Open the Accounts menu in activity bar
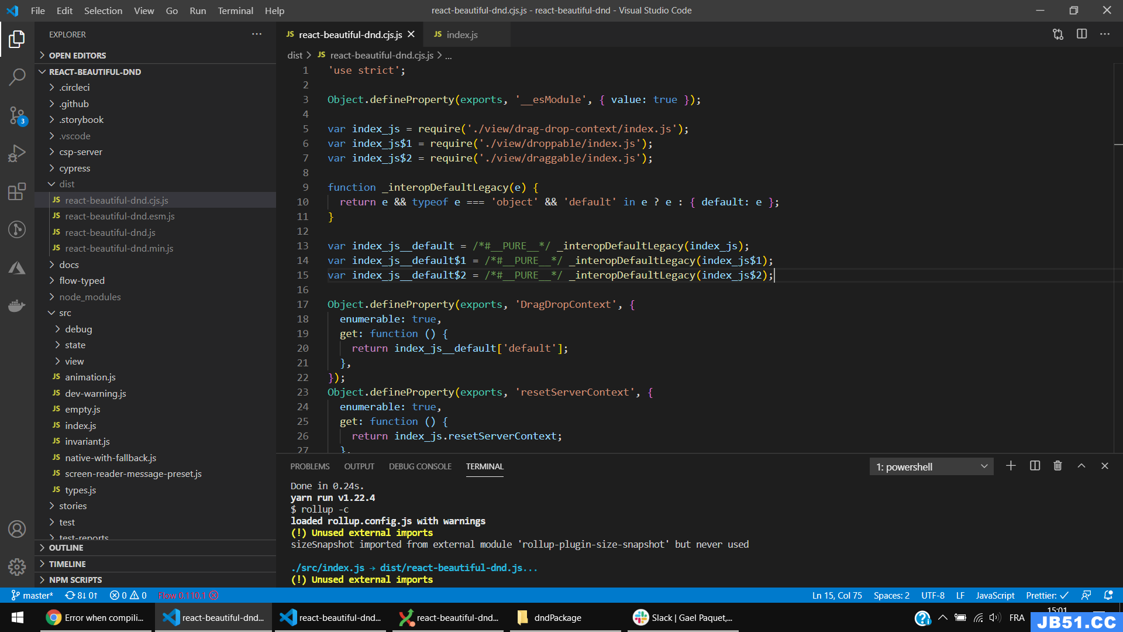 17,529
